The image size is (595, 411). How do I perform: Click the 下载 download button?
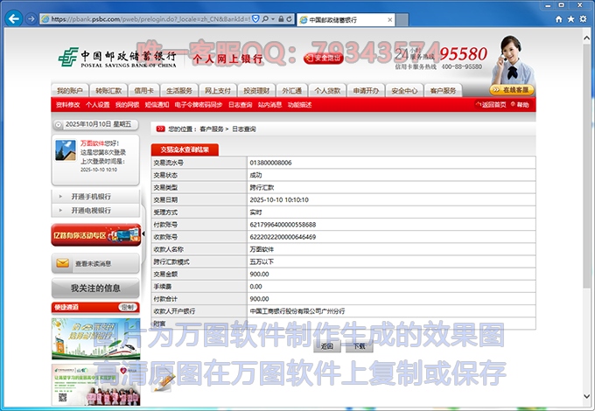click(x=358, y=346)
